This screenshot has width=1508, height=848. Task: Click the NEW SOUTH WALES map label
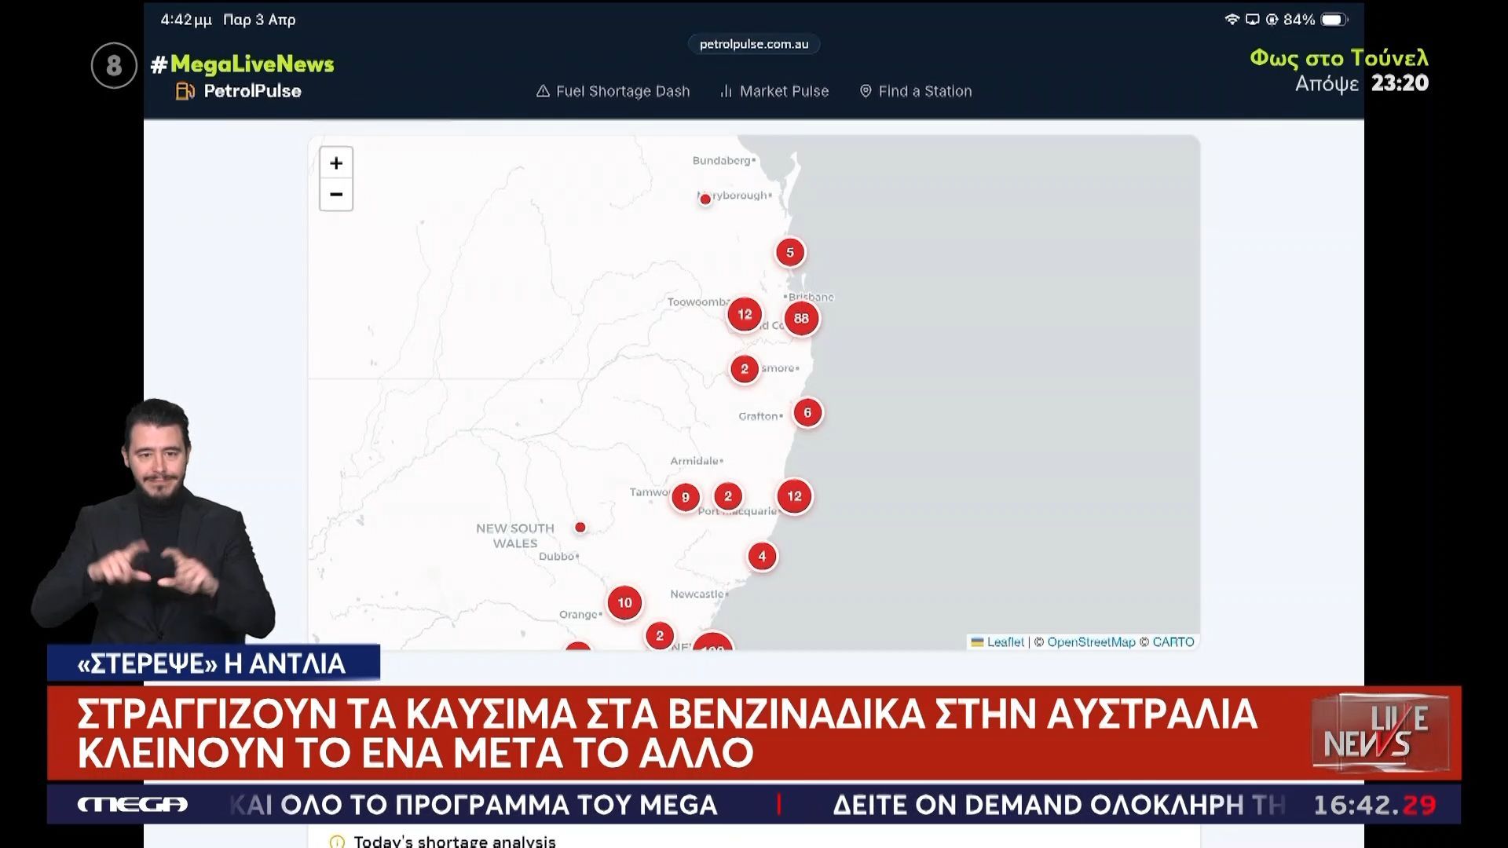pyautogui.click(x=515, y=535)
